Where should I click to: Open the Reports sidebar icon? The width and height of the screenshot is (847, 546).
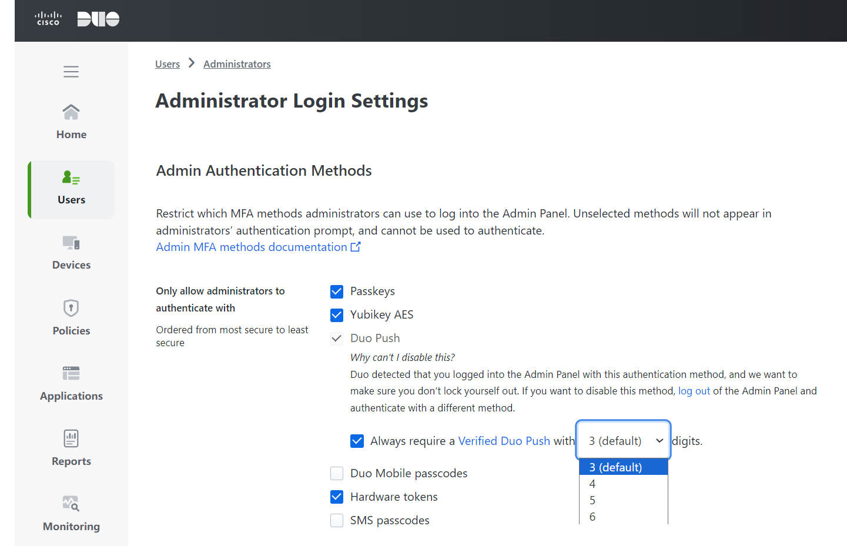[71, 438]
